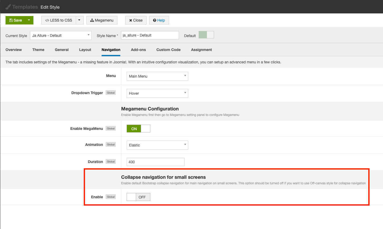Screen dimensions: 383x229
Task: Click the Templates paintbrush icon
Action: 8,7
